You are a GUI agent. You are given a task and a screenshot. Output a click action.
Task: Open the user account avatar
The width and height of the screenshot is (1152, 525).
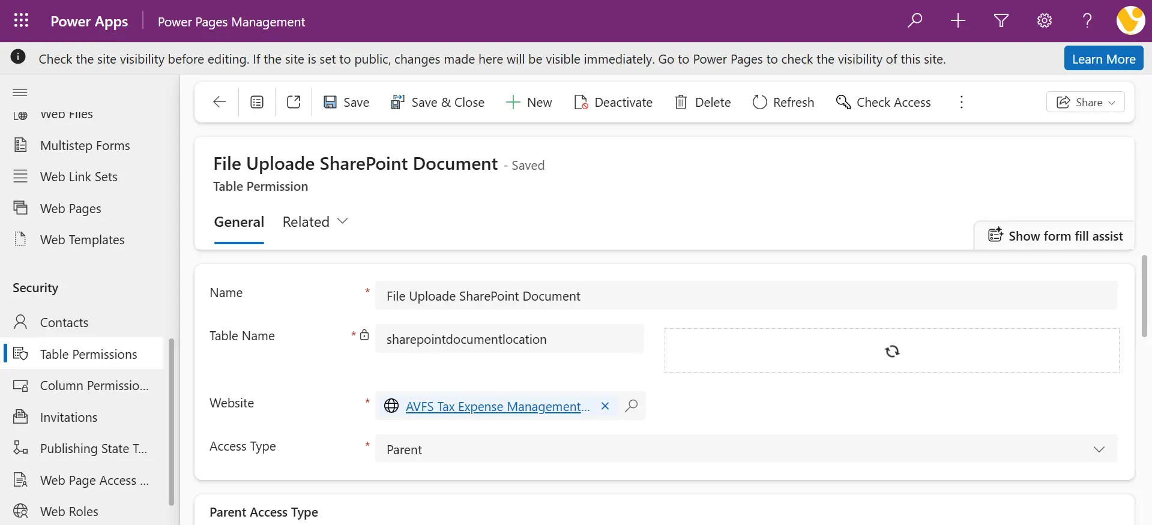click(x=1130, y=21)
